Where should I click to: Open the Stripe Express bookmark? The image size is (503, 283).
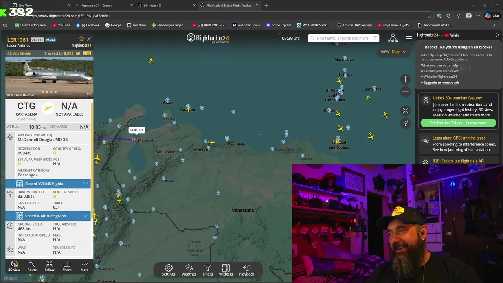pyautogui.click(x=279, y=25)
